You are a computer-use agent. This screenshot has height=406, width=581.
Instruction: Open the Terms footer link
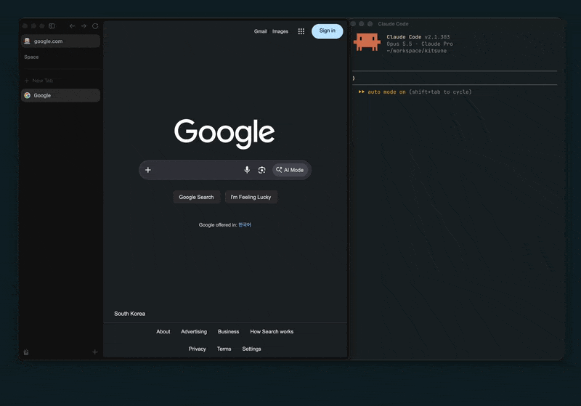point(224,349)
